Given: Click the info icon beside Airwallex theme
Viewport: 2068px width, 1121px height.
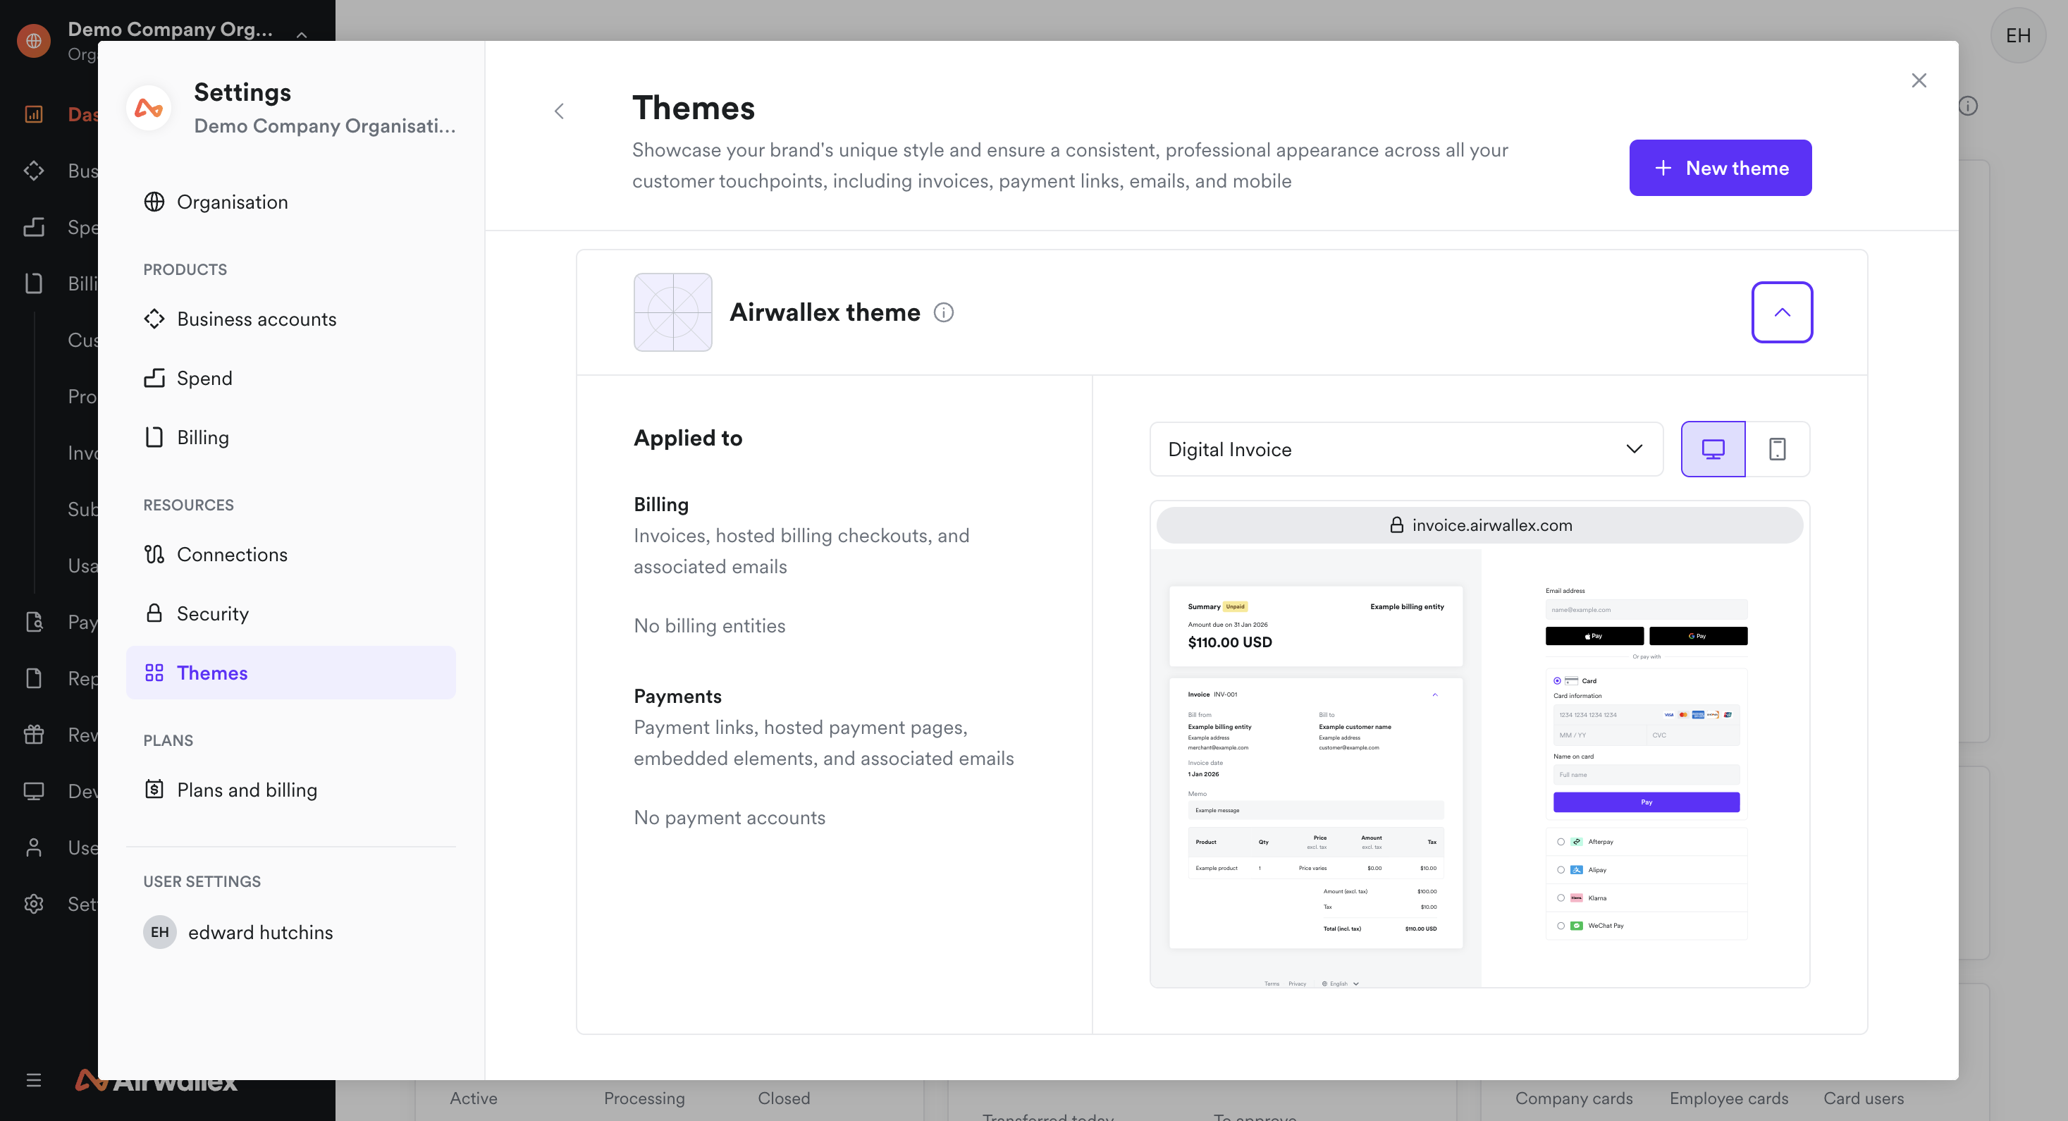Looking at the screenshot, I should tap(943, 312).
